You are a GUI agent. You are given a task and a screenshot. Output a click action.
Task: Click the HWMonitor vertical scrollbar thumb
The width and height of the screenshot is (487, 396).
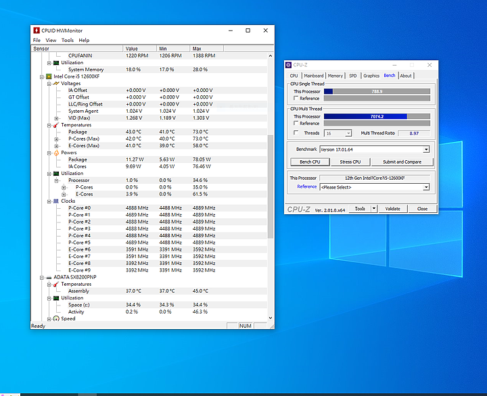tap(270, 187)
